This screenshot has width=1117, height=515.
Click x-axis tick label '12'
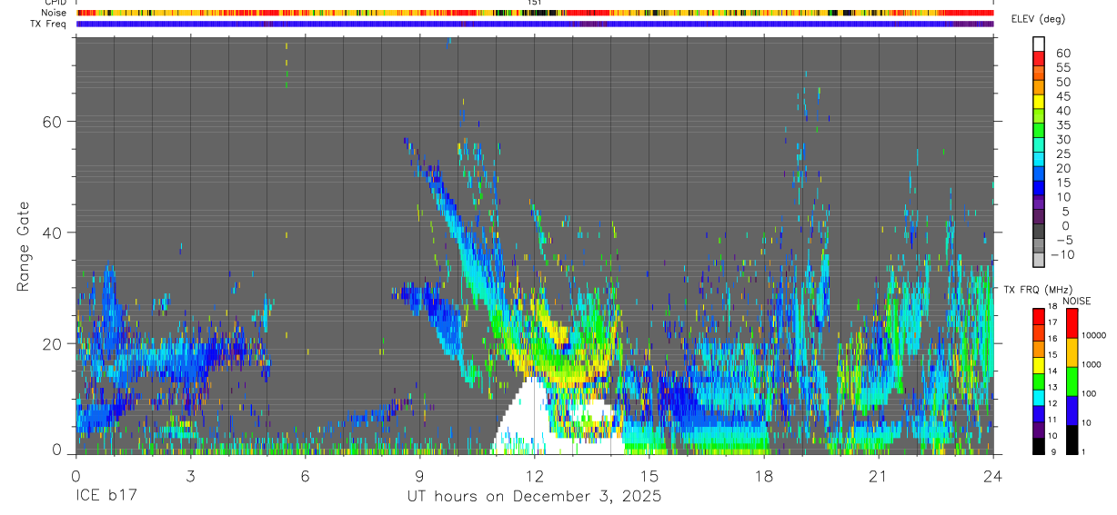point(534,475)
